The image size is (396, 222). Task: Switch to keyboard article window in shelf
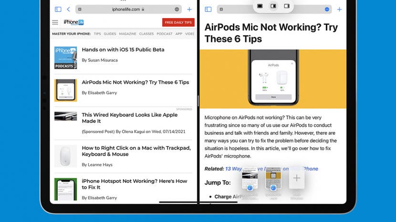point(250,179)
